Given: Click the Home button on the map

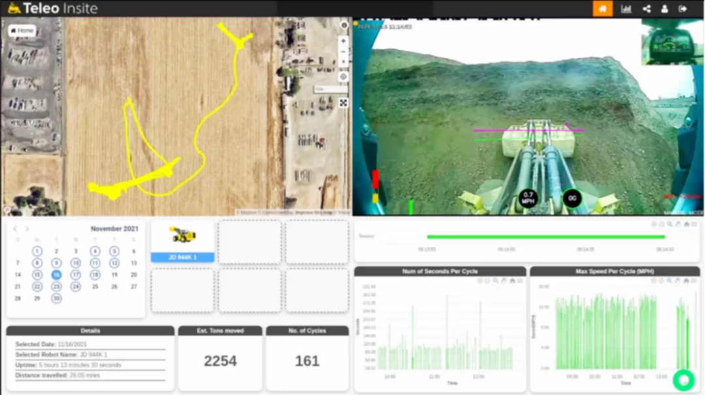Looking at the screenshot, I should click(x=22, y=31).
